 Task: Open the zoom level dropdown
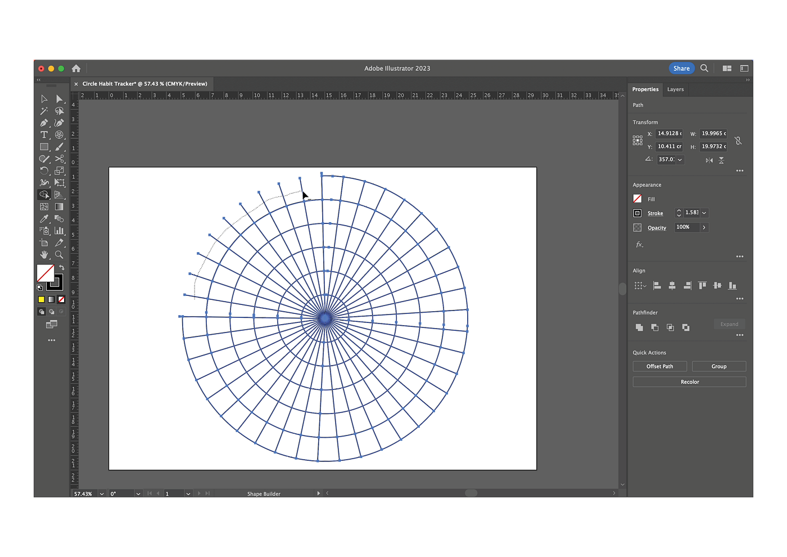102,494
